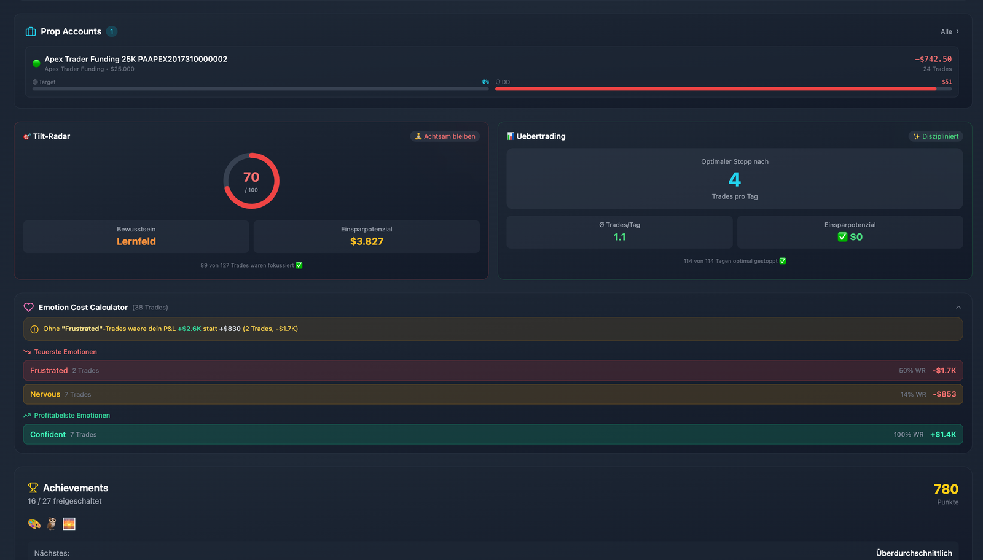Click the -$853 Nervous loss value
Screen dimensions: 983x560
click(x=944, y=394)
